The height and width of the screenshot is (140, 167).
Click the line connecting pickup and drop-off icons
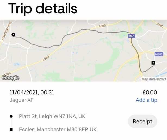click(x=11, y=123)
